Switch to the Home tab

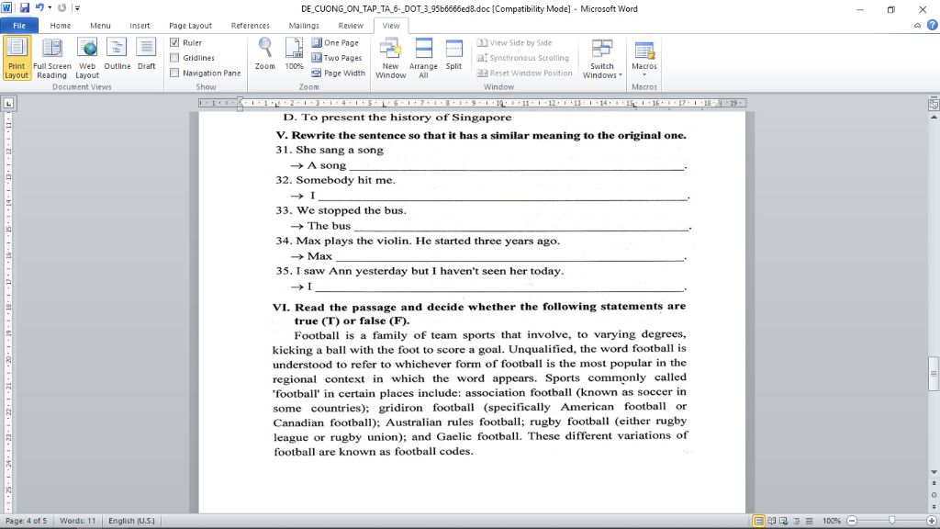click(60, 26)
